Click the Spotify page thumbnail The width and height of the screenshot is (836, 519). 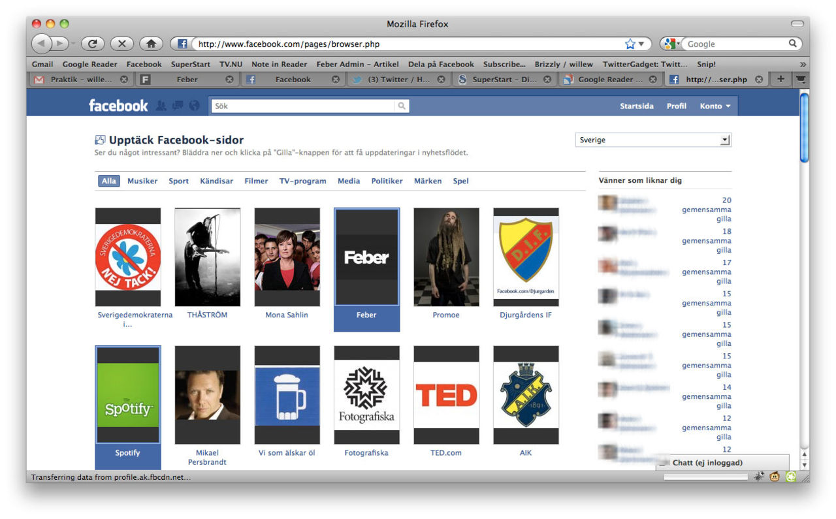click(128, 395)
